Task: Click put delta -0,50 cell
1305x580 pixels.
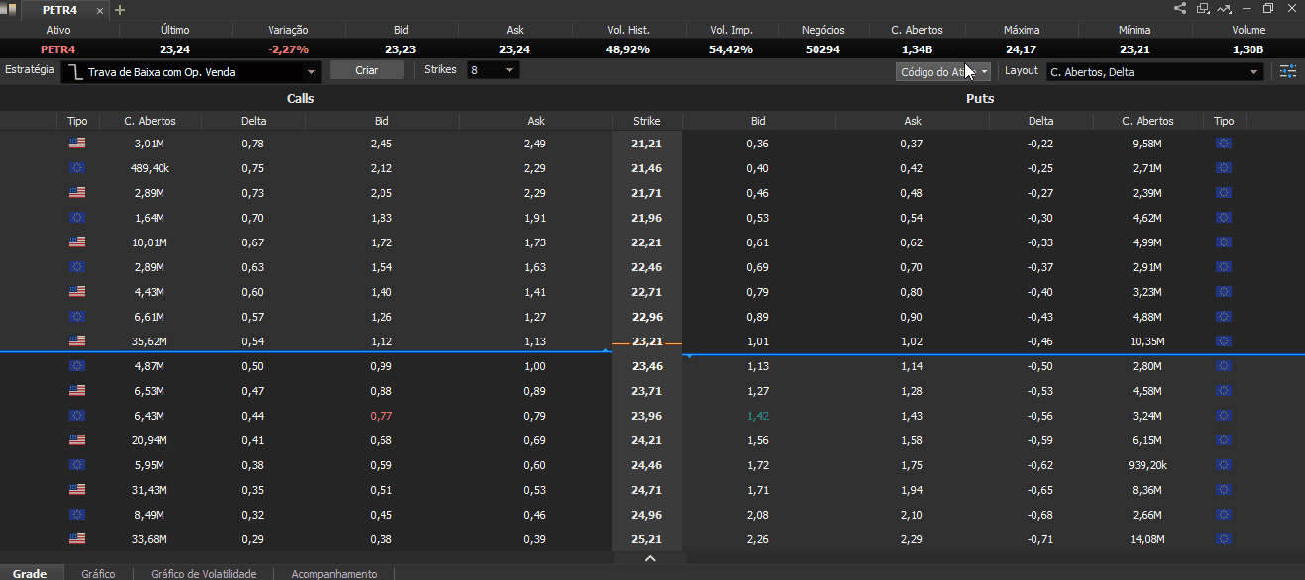Action: 1040,366
